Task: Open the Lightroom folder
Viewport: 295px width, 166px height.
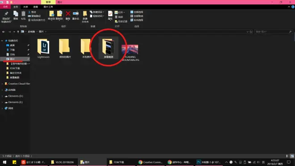Action: coord(43,49)
